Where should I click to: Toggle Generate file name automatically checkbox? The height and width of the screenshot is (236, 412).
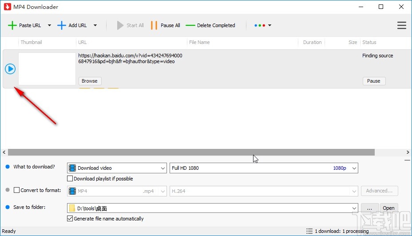70,219
